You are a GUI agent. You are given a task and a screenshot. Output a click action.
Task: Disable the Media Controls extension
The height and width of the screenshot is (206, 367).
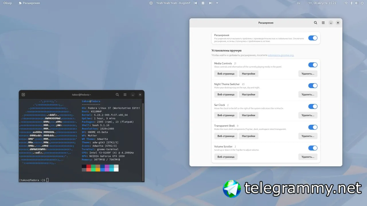(x=313, y=65)
